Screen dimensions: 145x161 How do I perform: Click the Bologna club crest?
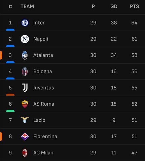(x=25, y=71)
